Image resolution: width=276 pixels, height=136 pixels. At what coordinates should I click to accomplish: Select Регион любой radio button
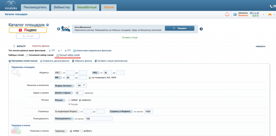(x=69, y=100)
